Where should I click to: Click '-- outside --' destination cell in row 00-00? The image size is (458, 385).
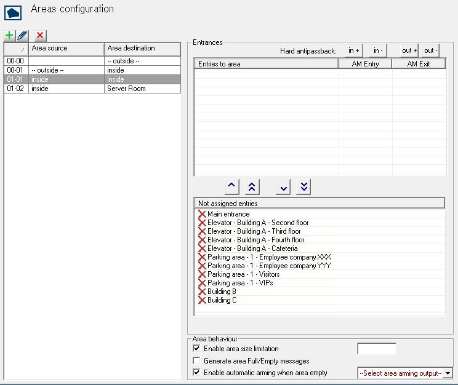pyautogui.click(x=142, y=61)
